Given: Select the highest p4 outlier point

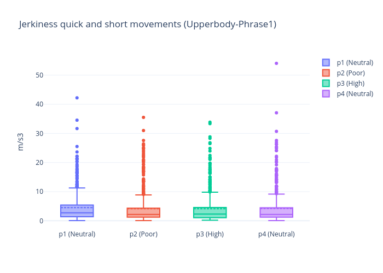Looking at the screenshot, I should click(x=276, y=63).
